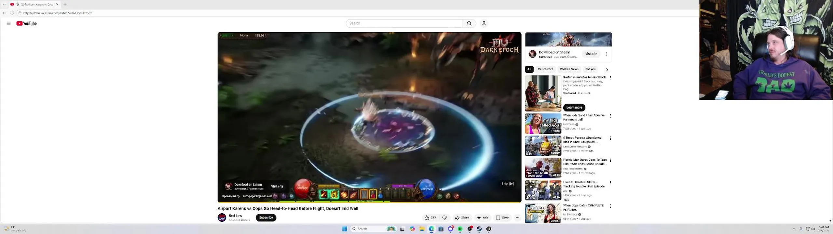Open the 6 Times Parents Abandoned Kids thumbnail
Viewport: 833px width, 234px height.
coord(543,146)
